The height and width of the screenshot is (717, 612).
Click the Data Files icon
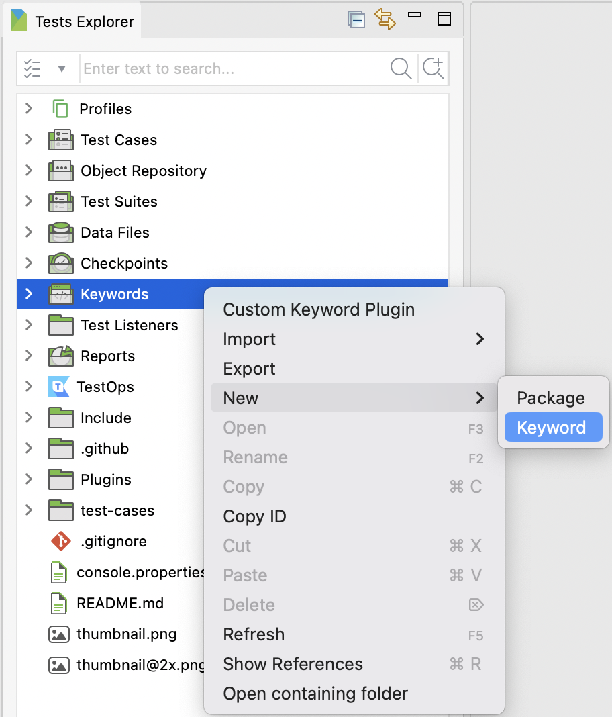tap(61, 232)
